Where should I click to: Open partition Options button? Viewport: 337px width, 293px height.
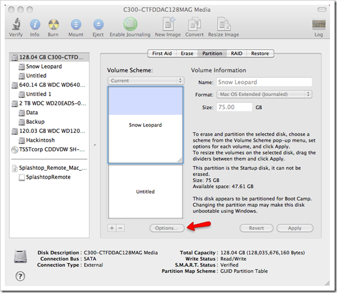click(167, 228)
